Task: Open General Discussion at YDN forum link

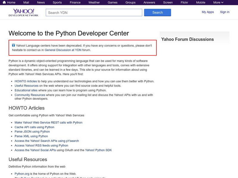Action: 63,50
